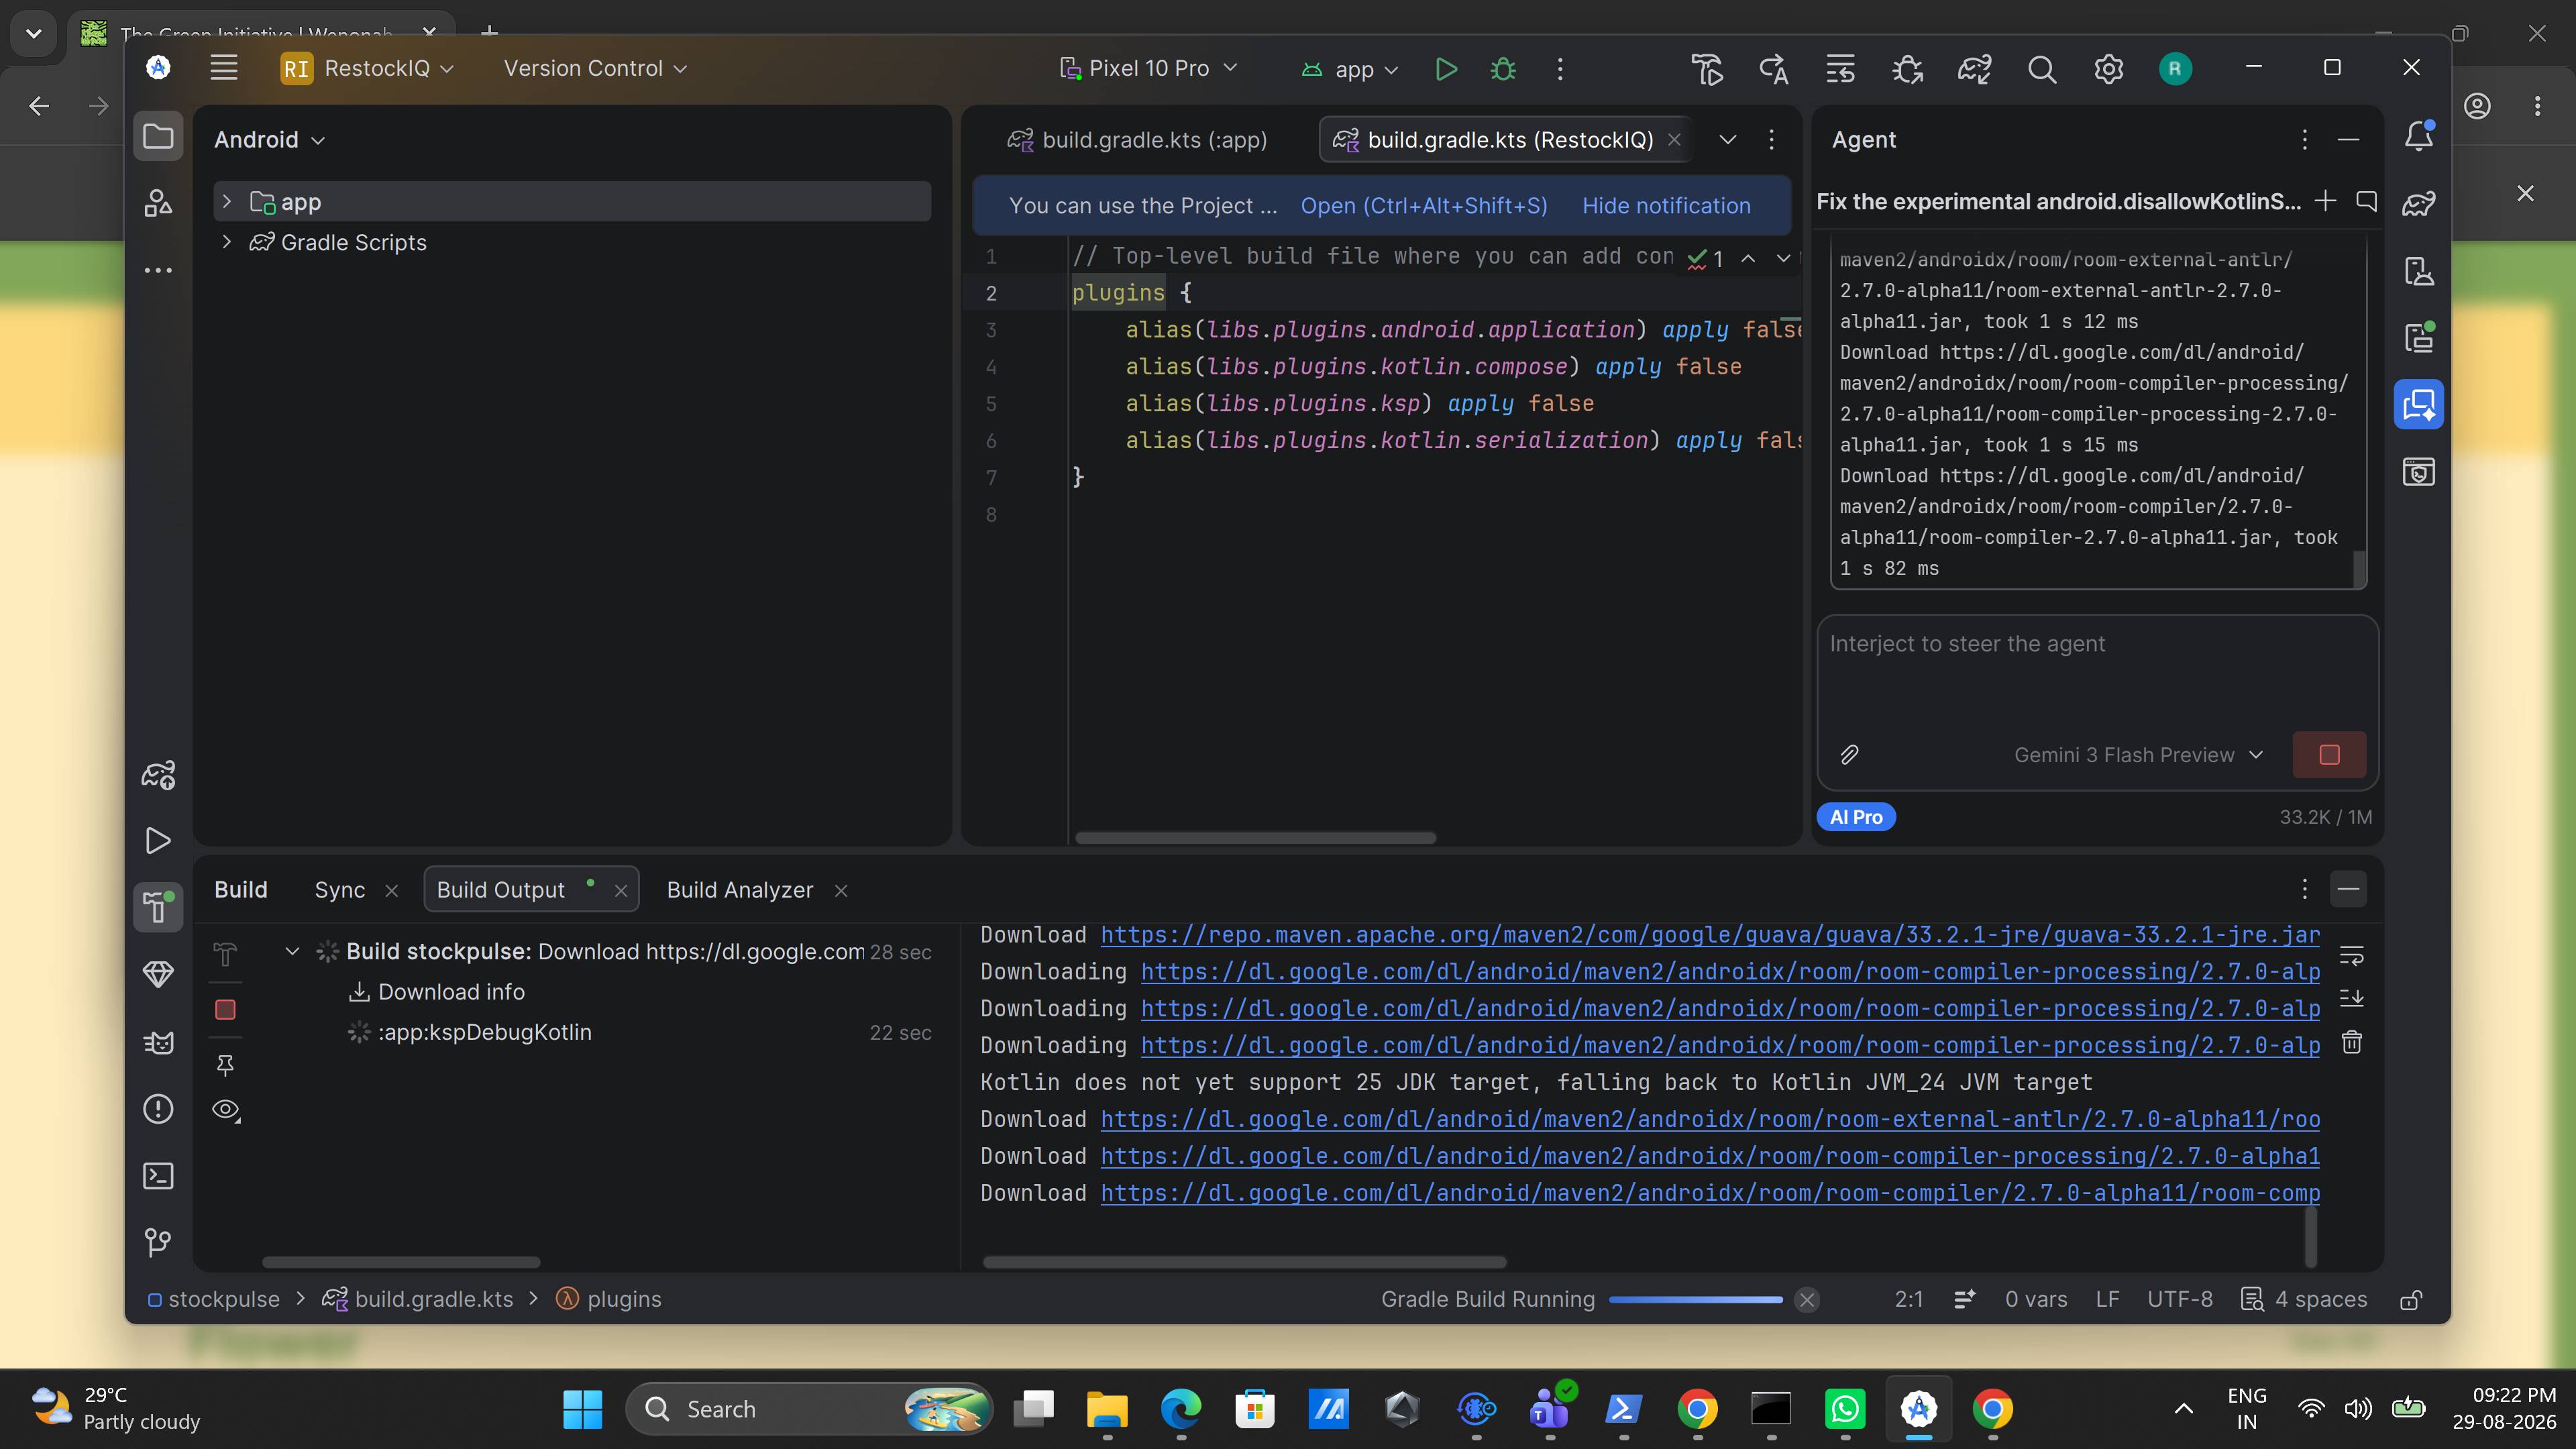Click the Gradle Build Running progress bar
This screenshot has height=1449, width=2576.
pos(1695,1299)
